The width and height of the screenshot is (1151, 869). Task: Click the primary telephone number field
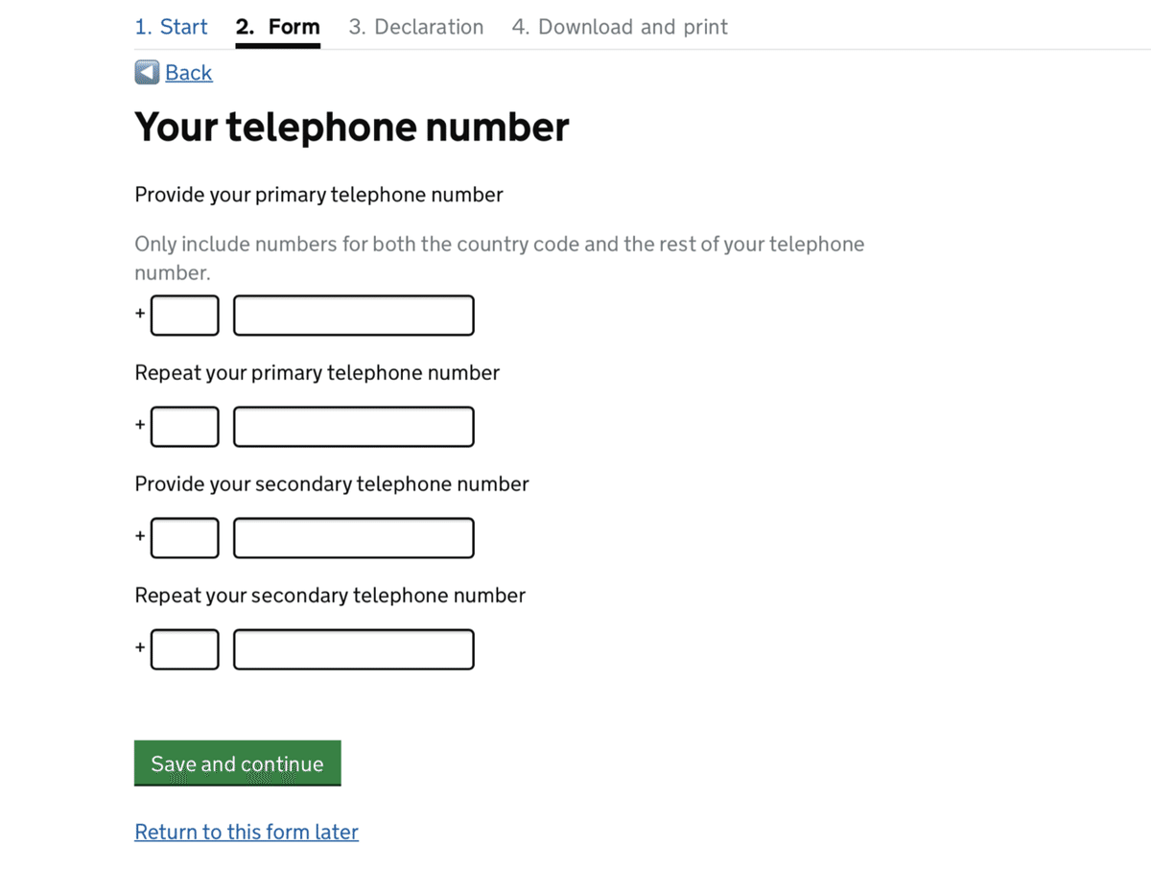(x=354, y=316)
